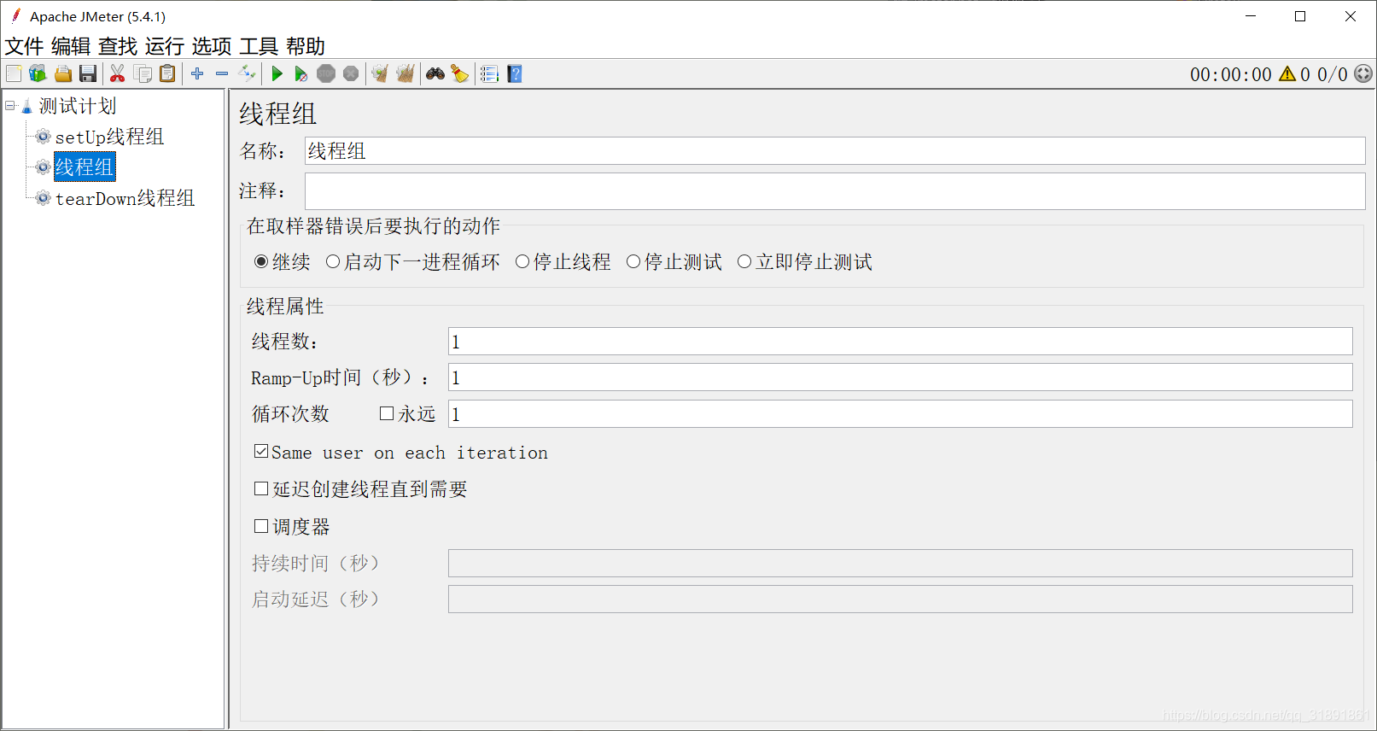Select 线程组 node in the tree

[x=85, y=167]
